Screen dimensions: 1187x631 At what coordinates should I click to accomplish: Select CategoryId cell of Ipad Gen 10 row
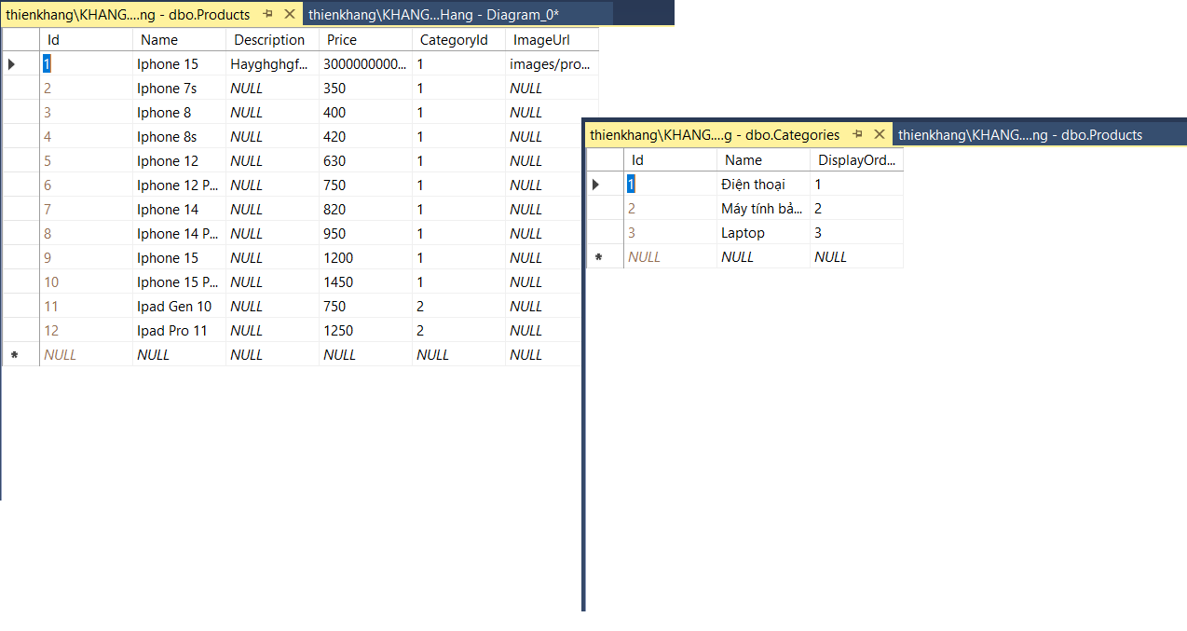point(458,307)
